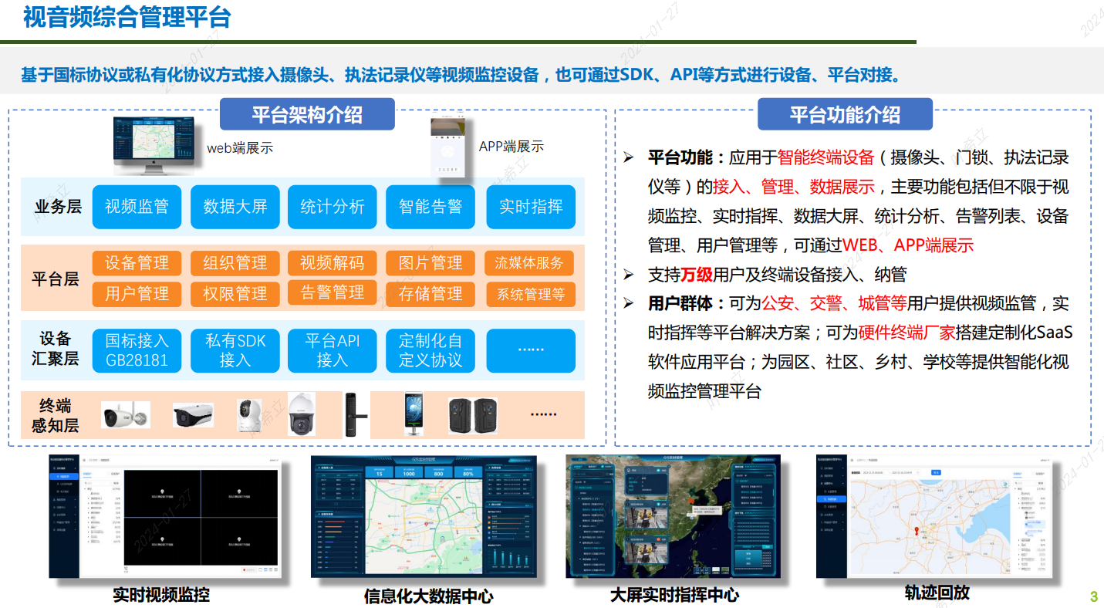This screenshot has width=1104, height=608.
Task: Click the PTZ dome camera icon
Action: 301,414
